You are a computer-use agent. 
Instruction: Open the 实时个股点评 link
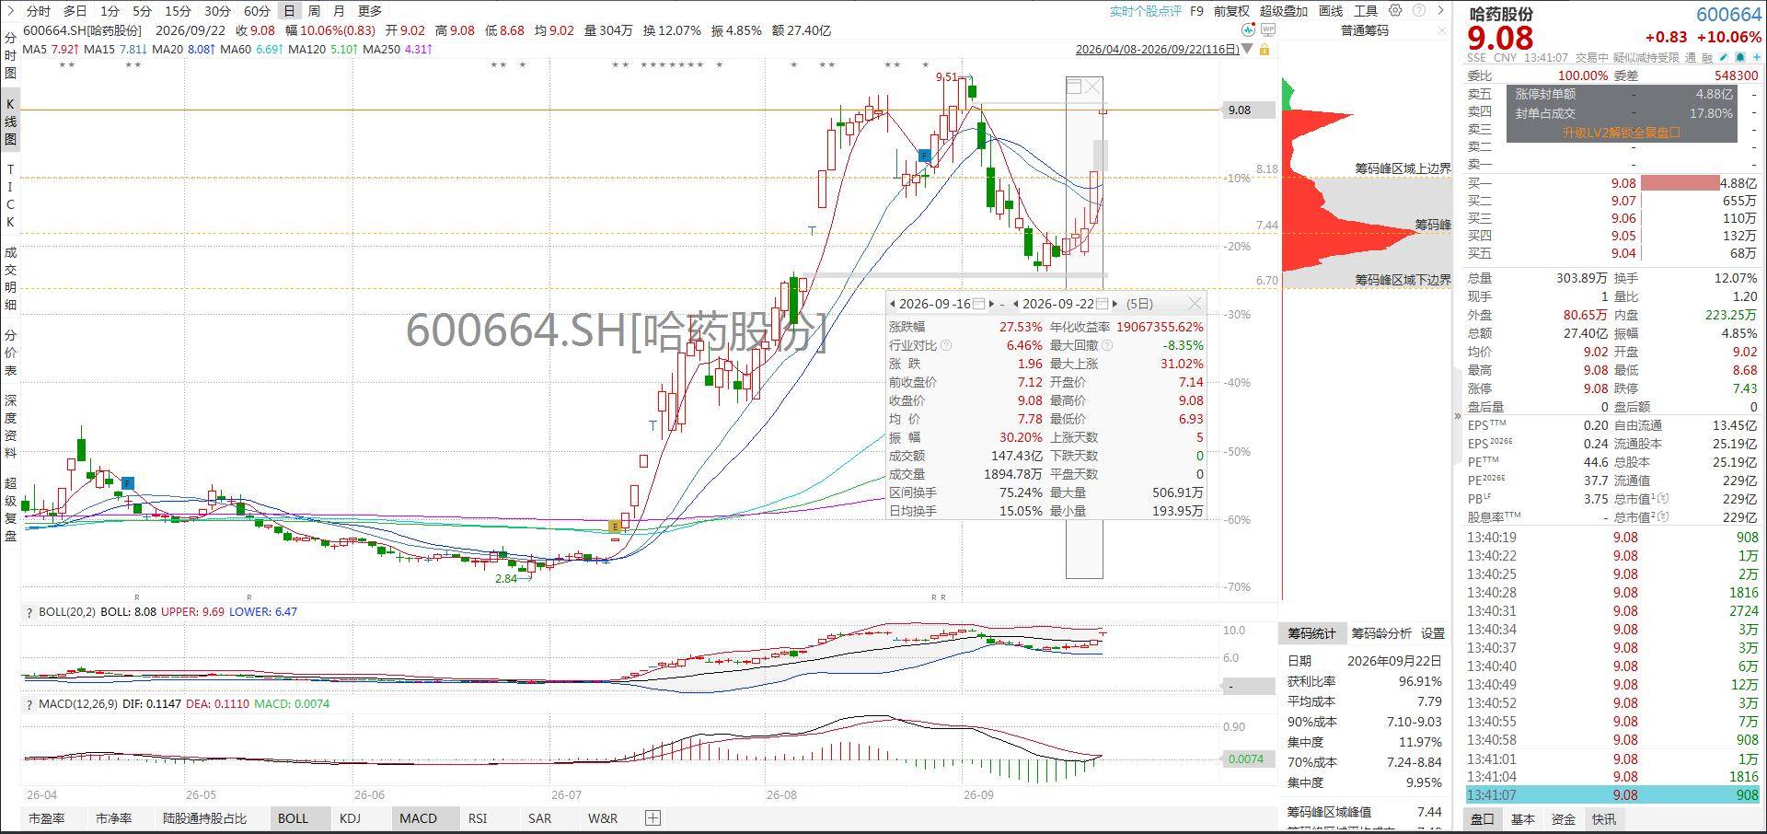click(1145, 11)
